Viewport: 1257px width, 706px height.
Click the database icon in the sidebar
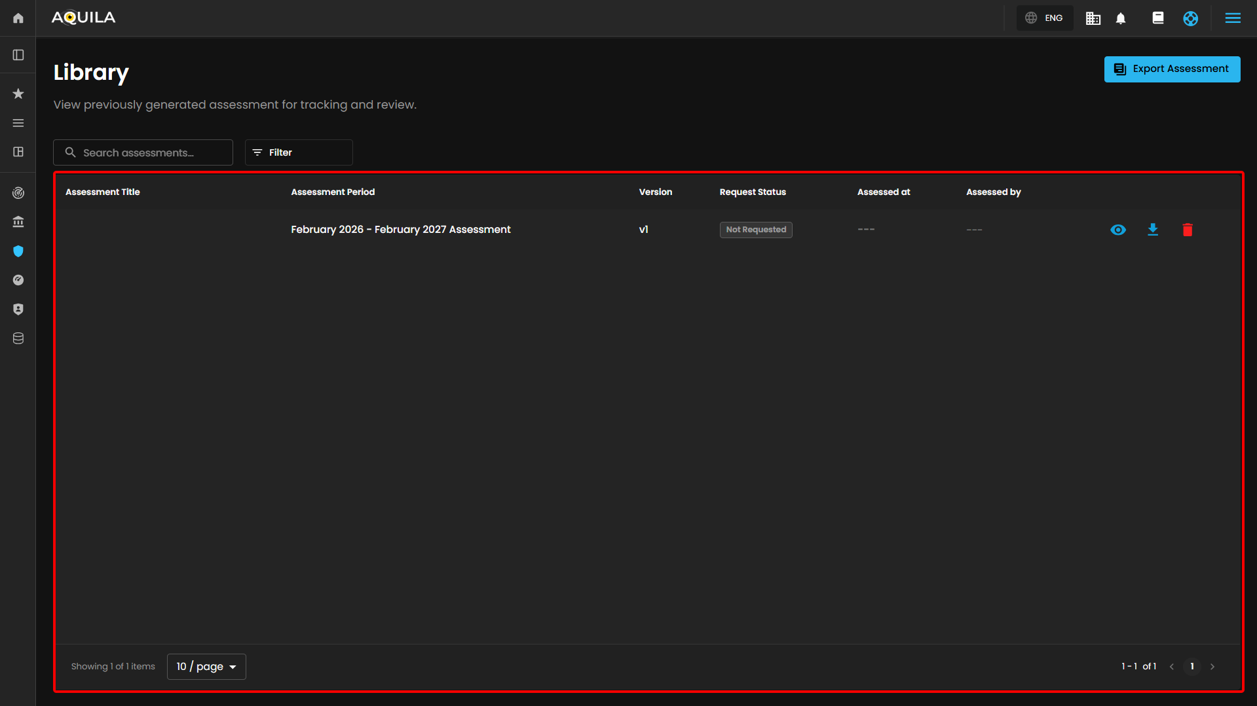(x=18, y=338)
